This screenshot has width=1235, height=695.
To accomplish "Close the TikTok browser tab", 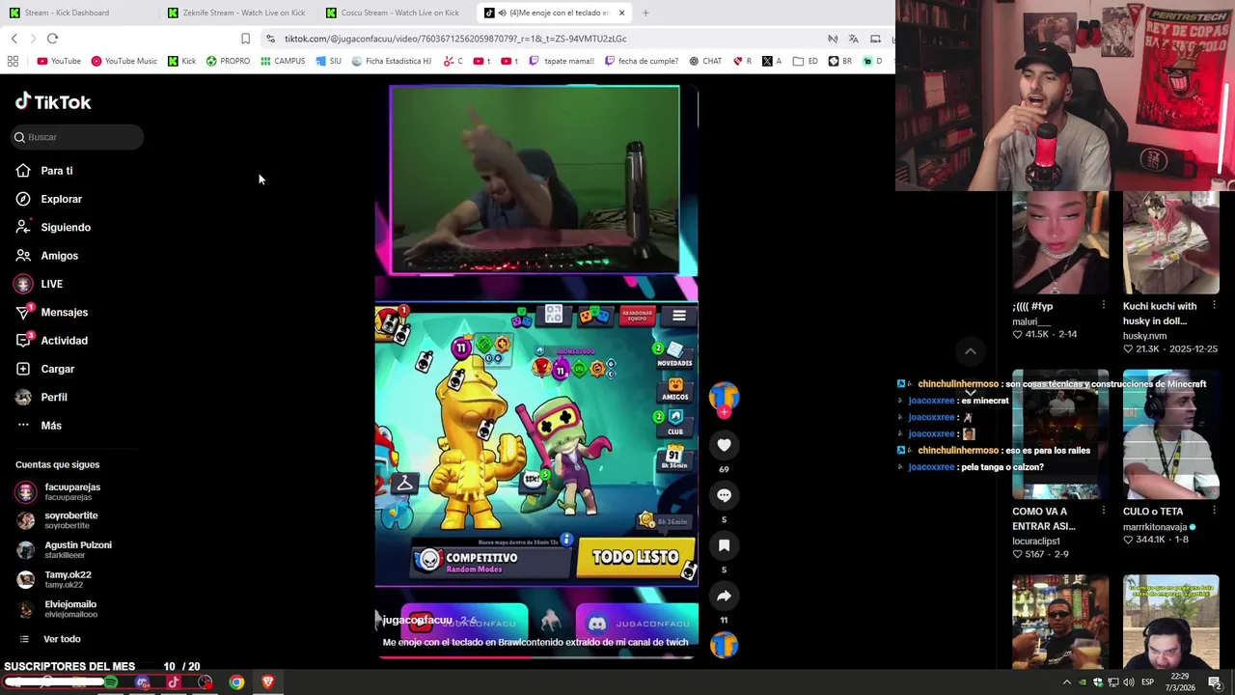I will click(x=621, y=13).
